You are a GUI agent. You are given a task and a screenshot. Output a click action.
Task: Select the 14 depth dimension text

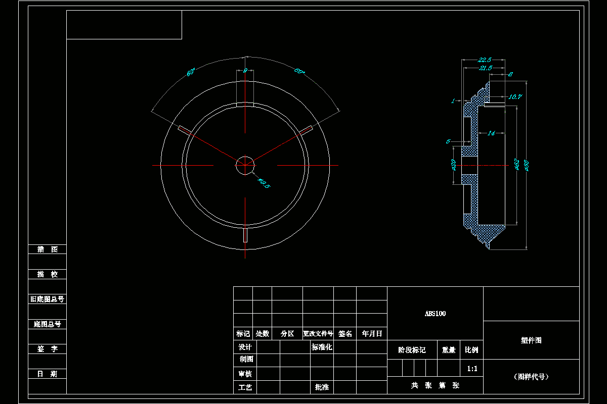pos(491,133)
